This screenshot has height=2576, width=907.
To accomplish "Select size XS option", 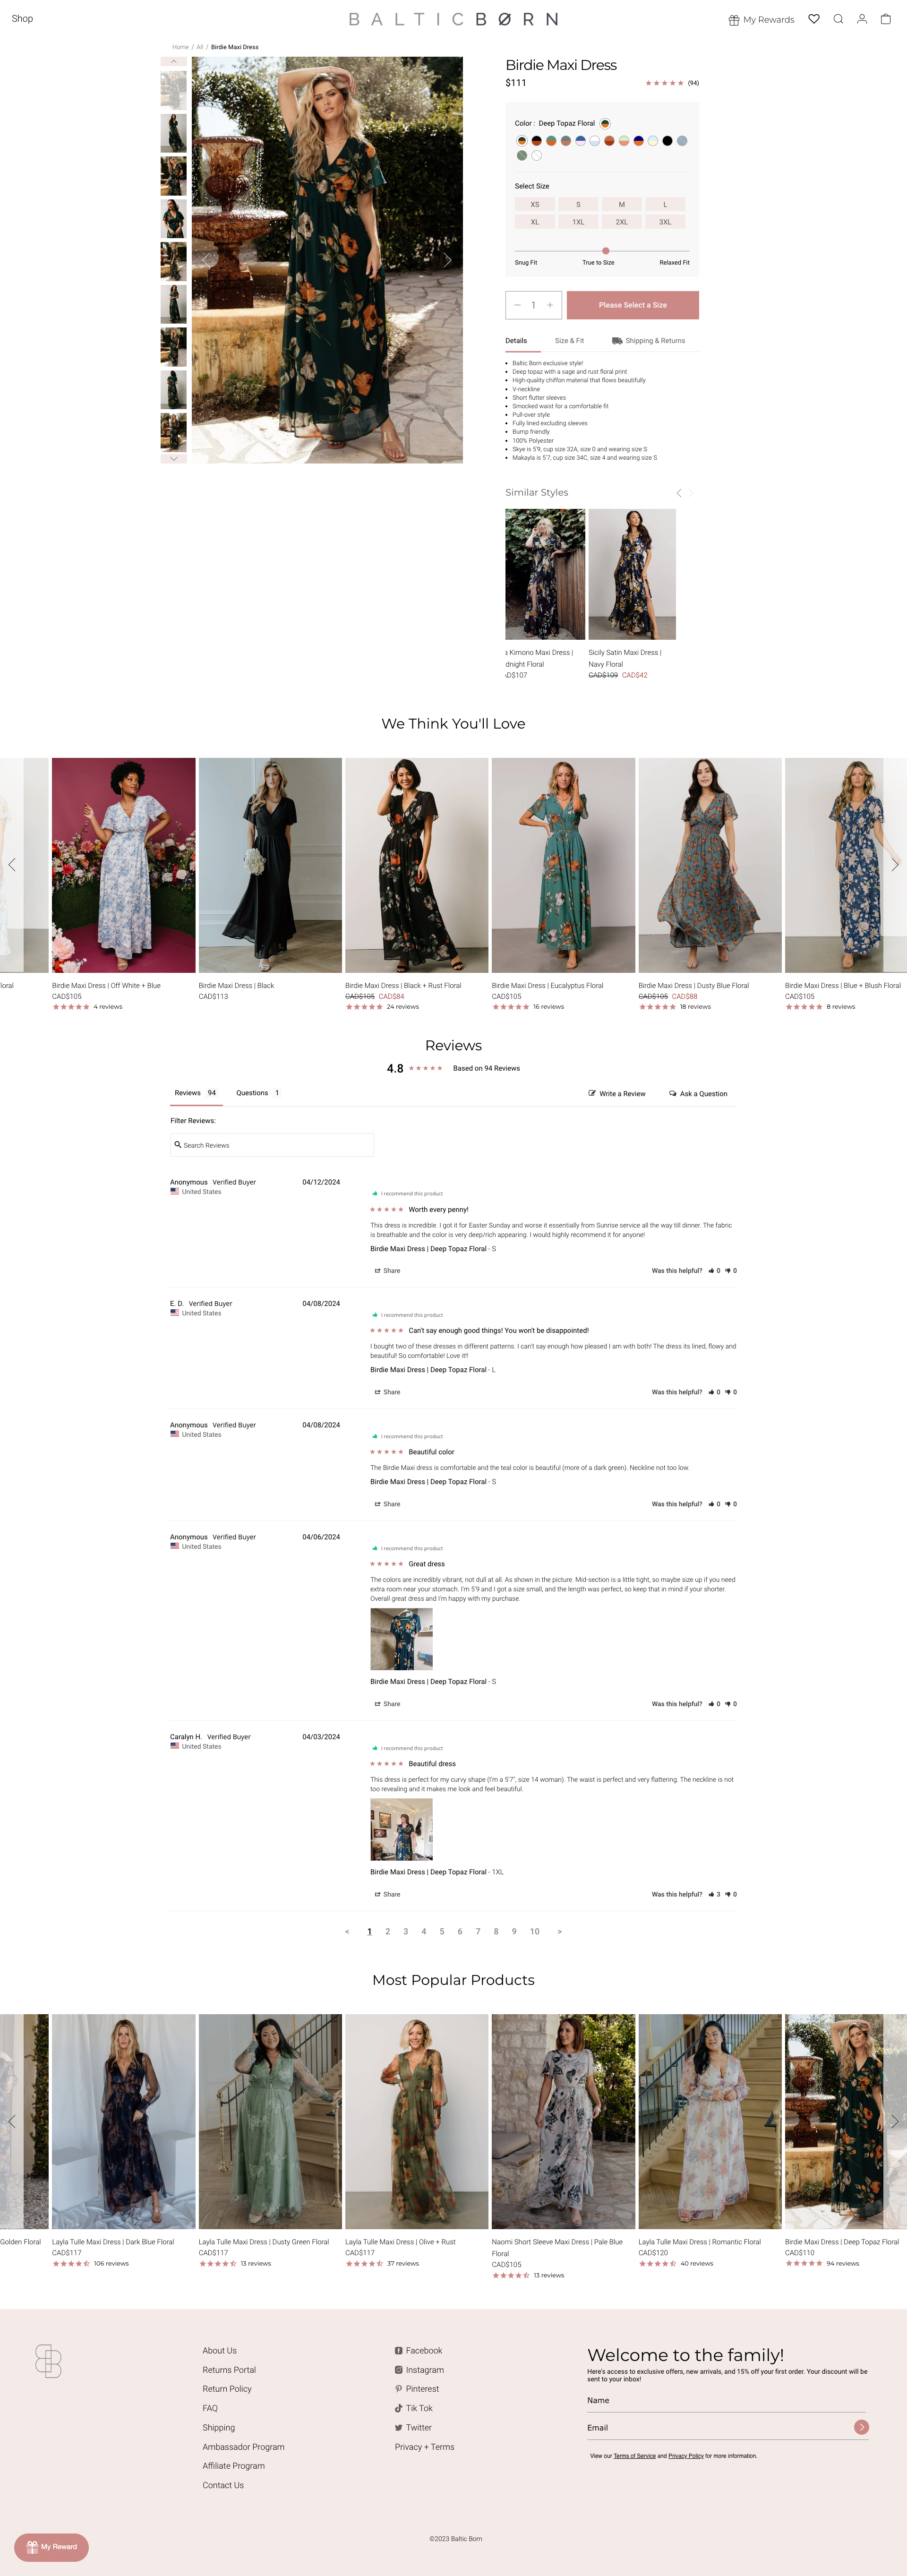I will [x=535, y=204].
